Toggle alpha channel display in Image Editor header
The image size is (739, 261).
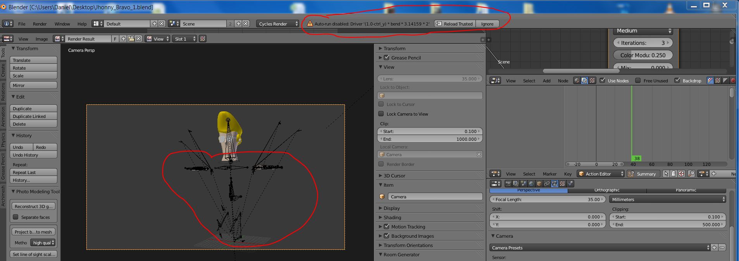[203, 39]
